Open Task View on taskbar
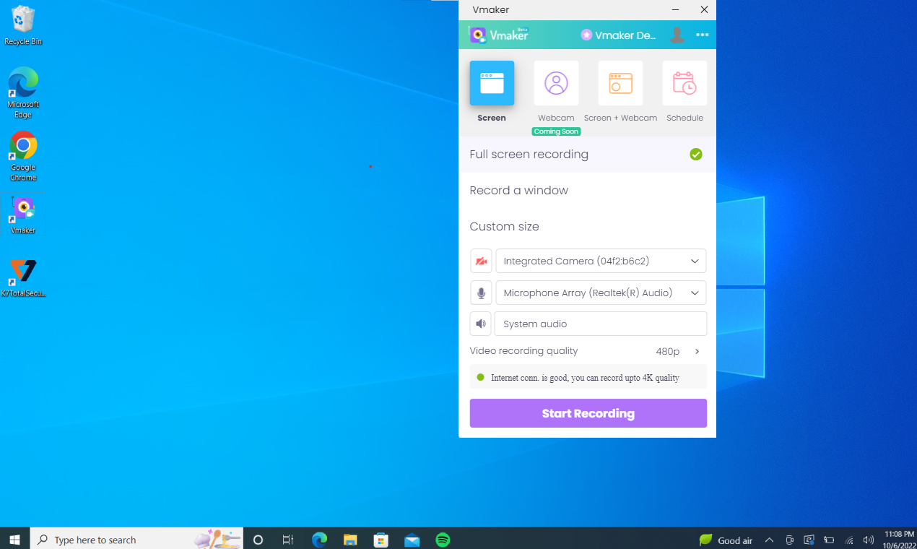The image size is (917, 549). coord(288,540)
